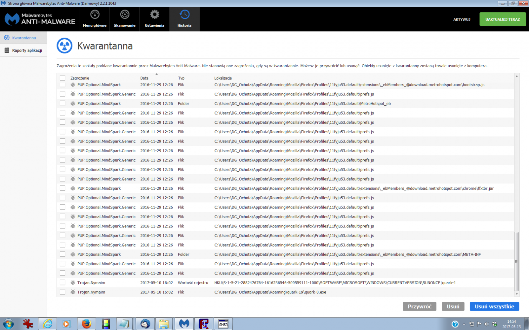
Task: Open Firefox from the taskbar
Action: click(86, 324)
